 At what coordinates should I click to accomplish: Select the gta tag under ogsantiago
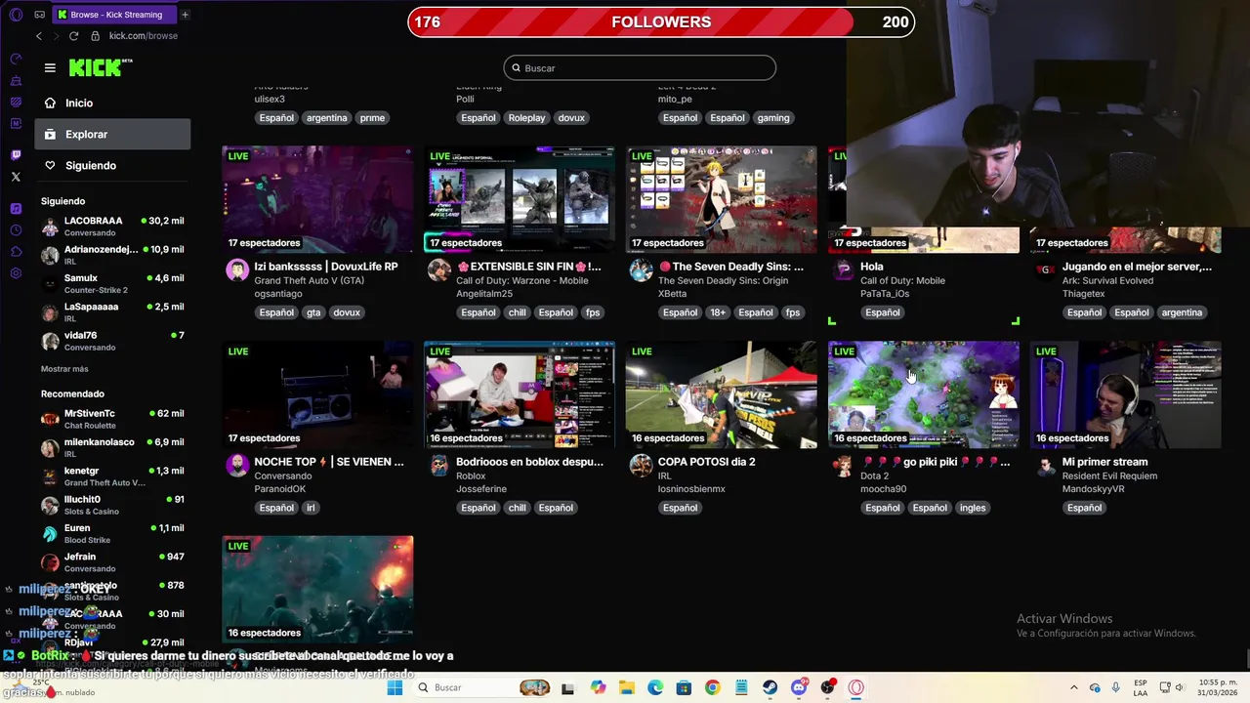coord(313,312)
